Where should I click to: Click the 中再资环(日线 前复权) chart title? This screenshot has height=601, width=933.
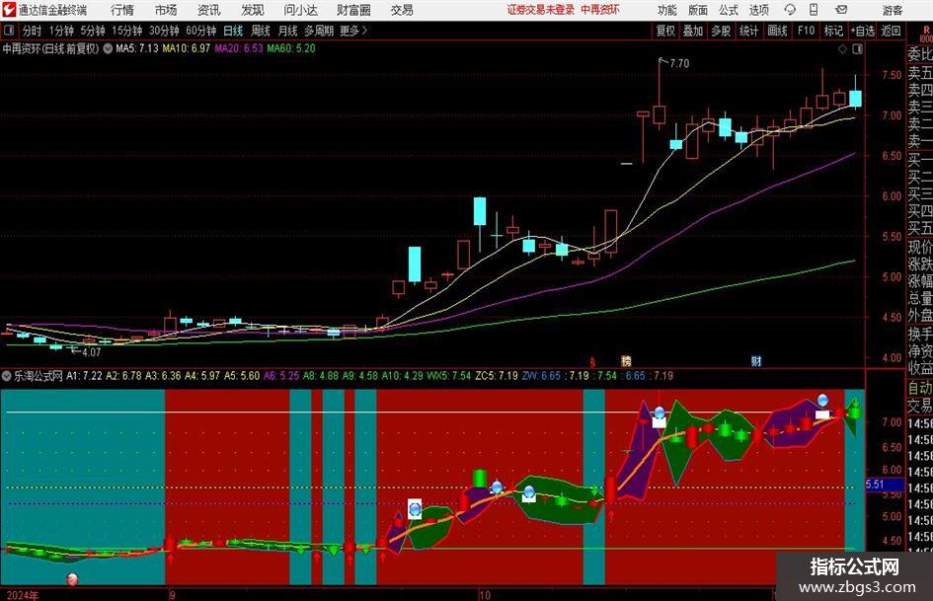pyautogui.click(x=50, y=48)
